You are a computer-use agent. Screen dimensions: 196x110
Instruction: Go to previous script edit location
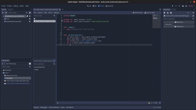[x=158, y=13]
